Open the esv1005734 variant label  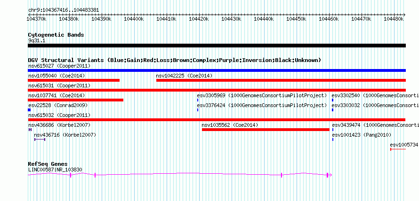point(404,145)
